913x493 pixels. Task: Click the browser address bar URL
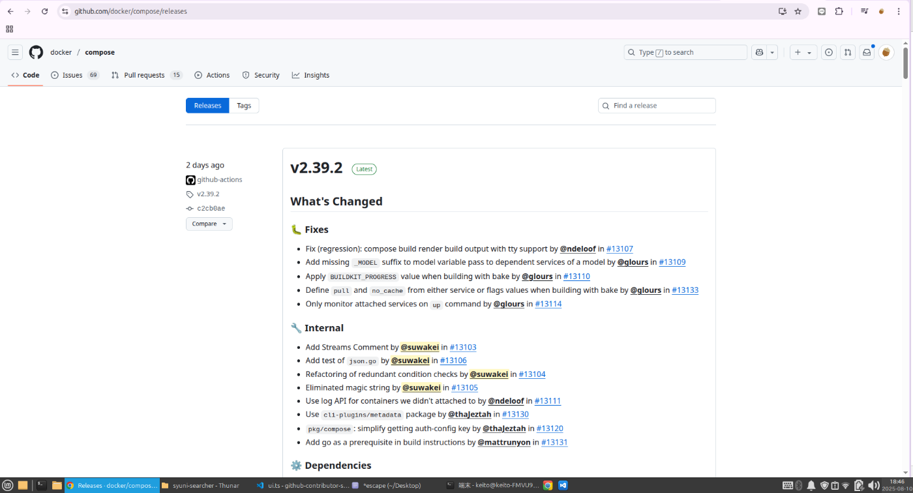click(x=130, y=11)
